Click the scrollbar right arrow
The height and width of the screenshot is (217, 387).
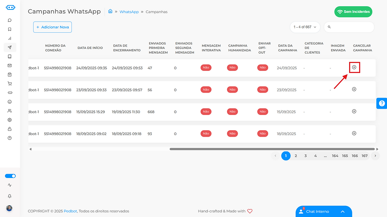(x=377, y=149)
